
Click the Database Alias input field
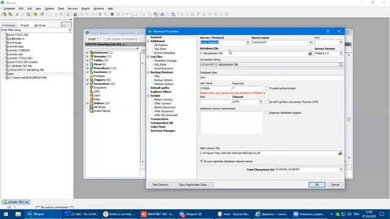(271, 77)
